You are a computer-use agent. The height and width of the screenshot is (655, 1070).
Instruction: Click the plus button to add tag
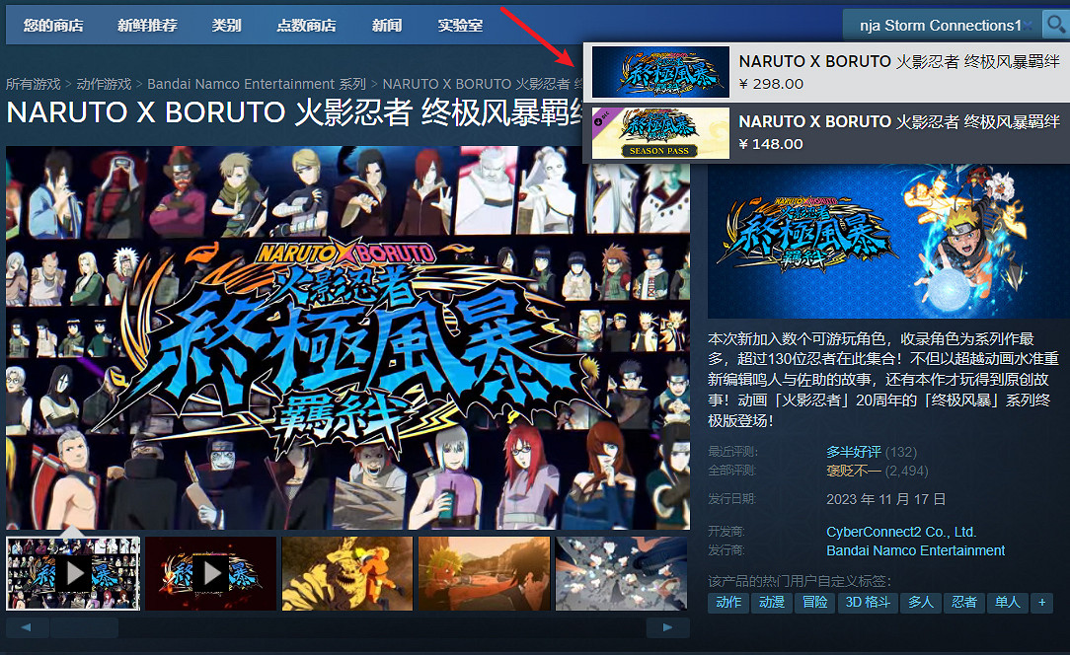pos(1041,602)
